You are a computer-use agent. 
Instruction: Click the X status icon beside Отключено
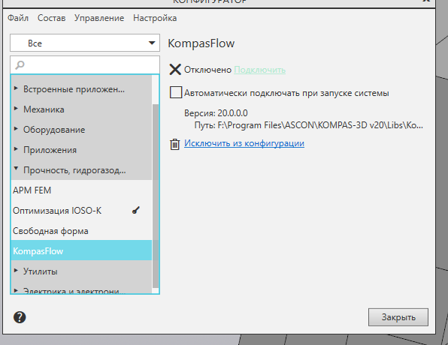(175, 69)
